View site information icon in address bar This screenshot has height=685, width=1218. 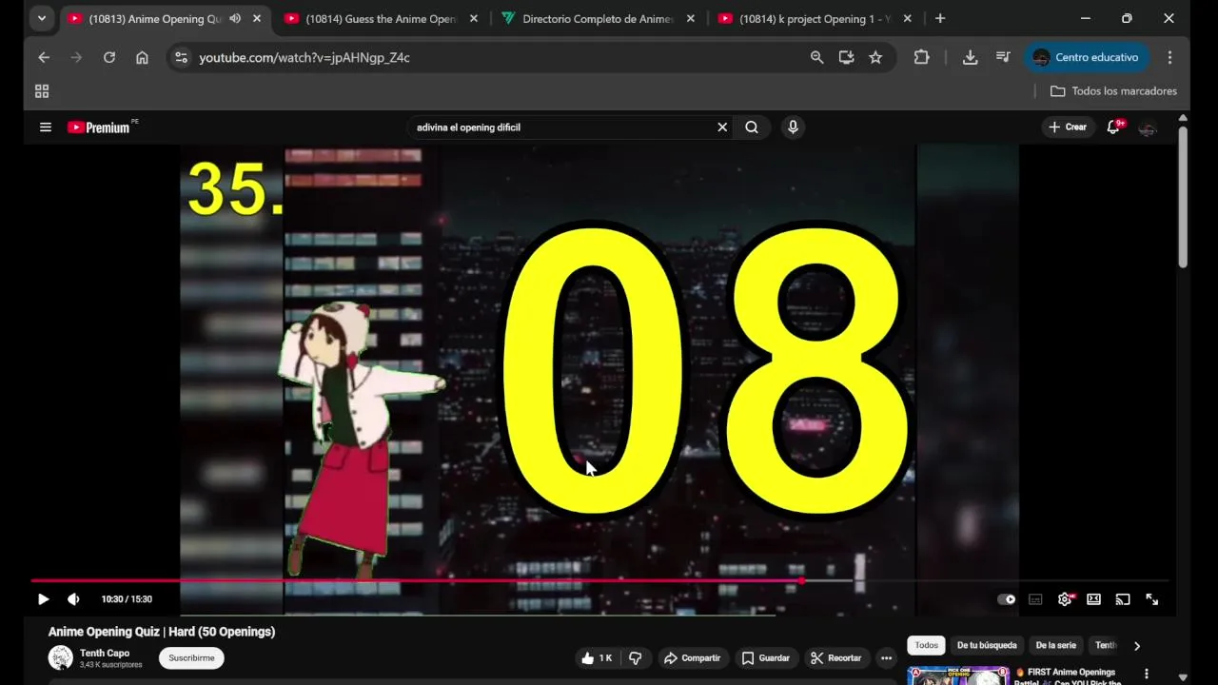pos(182,57)
